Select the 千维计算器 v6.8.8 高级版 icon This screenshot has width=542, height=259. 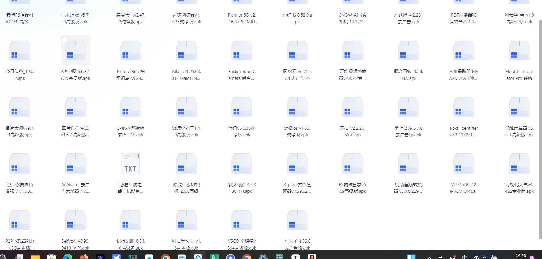(519, 107)
